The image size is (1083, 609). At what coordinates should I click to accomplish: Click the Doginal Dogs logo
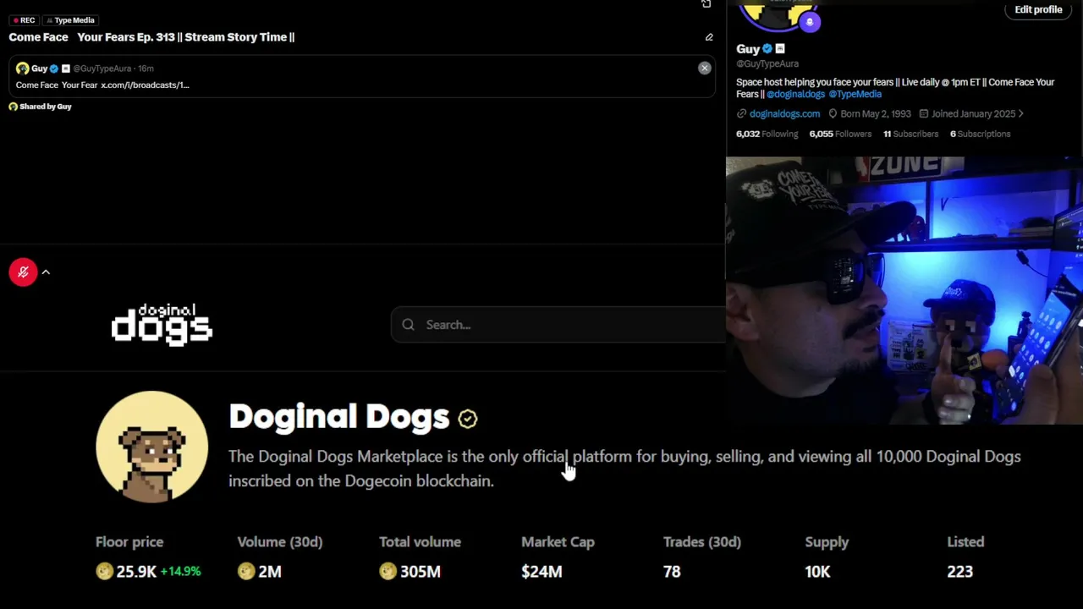[x=162, y=325]
